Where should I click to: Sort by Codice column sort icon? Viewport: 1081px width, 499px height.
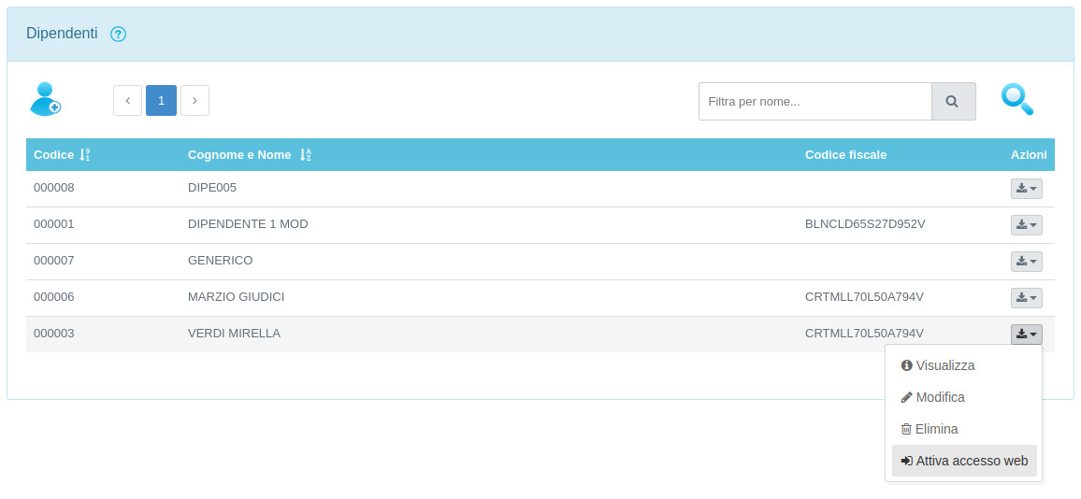[x=85, y=155]
